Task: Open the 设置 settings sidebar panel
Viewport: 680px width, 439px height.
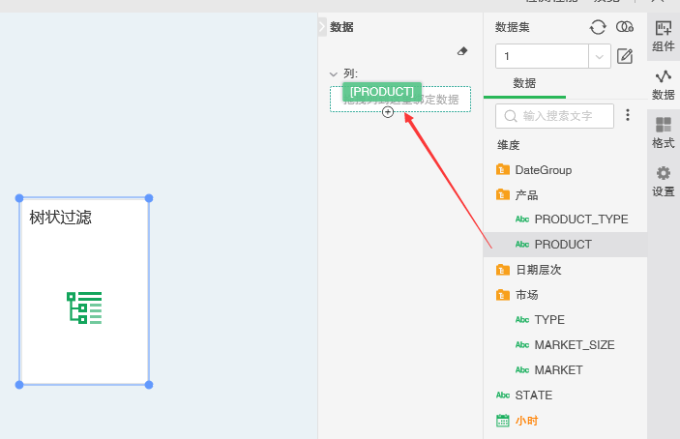Action: click(x=664, y=181)
